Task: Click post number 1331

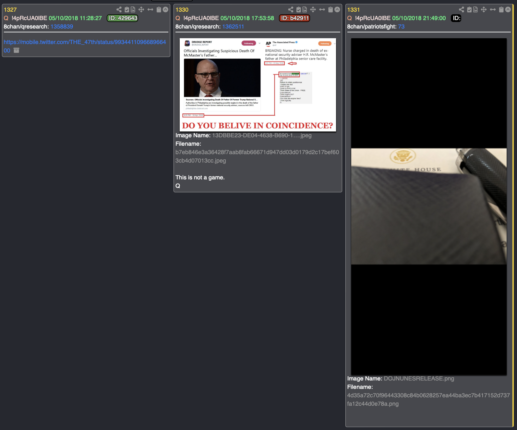Action: (354, 10)
